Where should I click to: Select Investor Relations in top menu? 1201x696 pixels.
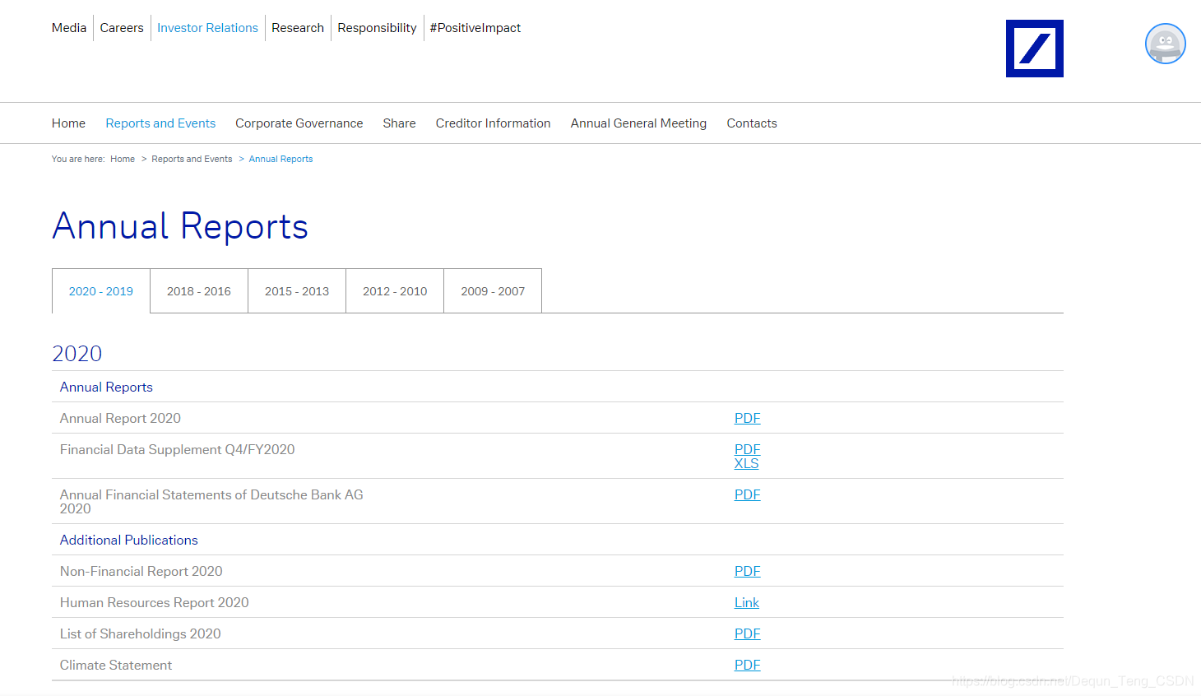click(x=207, y=28)
